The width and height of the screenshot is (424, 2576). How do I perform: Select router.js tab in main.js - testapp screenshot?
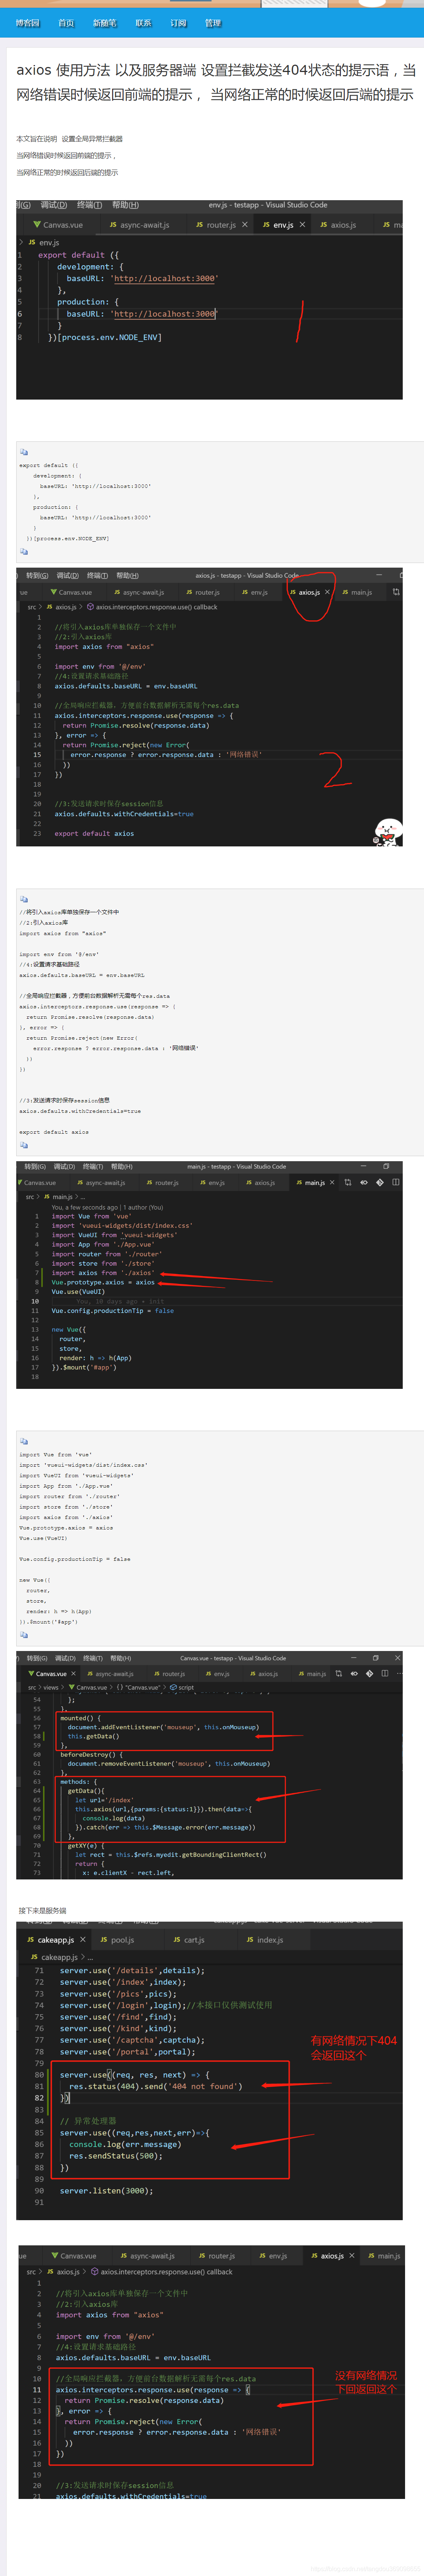162,1183
